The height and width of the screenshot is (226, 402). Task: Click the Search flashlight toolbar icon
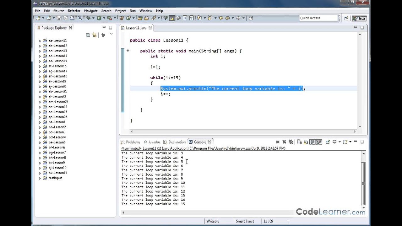click(x=153, y=18)
